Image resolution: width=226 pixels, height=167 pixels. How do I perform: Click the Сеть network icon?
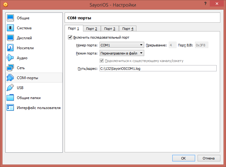click(x=10, y=68)
